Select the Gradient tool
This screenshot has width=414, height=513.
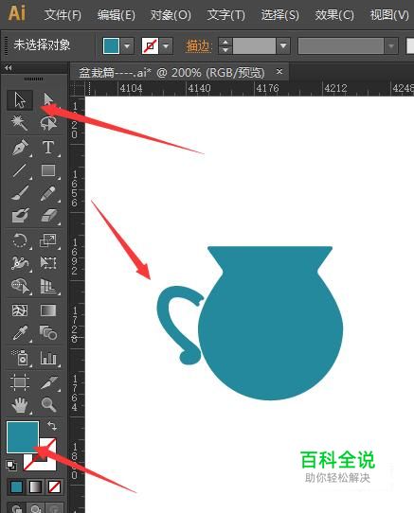point(48,310)
